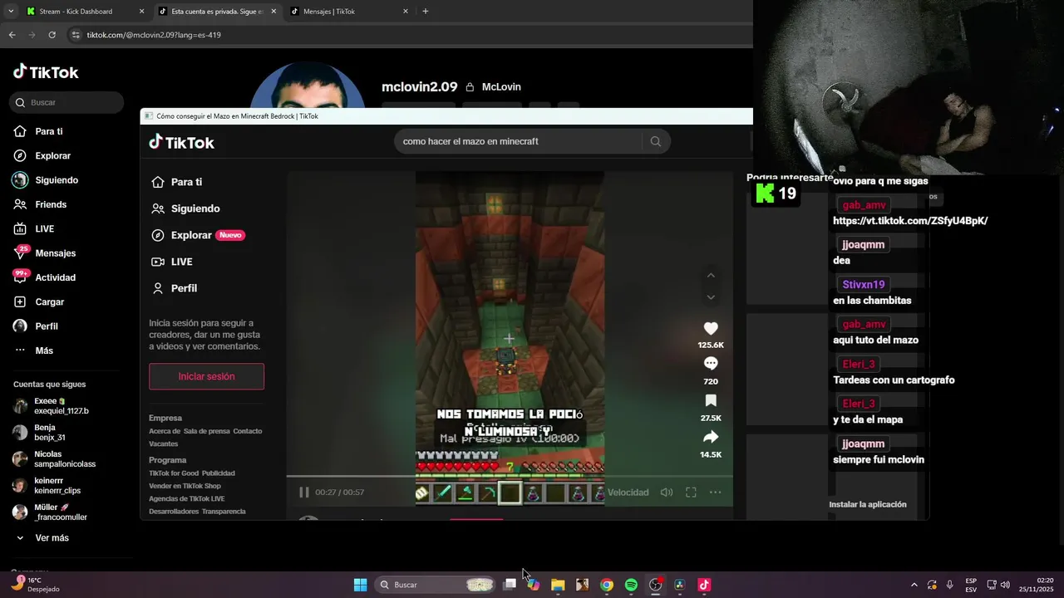Screen dimensions: 1064x598
Task: Open a new browser tab
Action: (x=426, y=12)
